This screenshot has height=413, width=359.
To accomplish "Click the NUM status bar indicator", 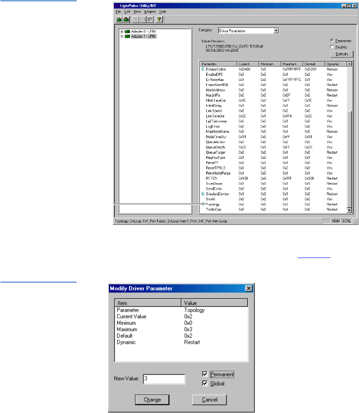I will [336, 221].
